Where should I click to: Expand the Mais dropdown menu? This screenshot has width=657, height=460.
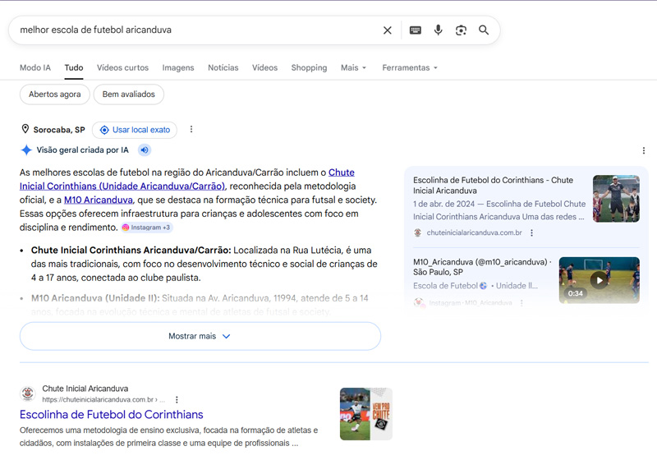[x=354, y=67]
